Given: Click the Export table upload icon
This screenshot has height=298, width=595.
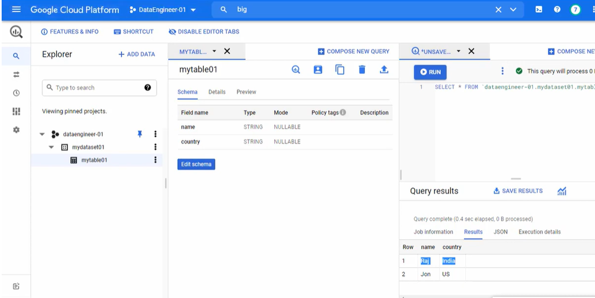Looking at the screenshot, I should [x=384, y=69].
